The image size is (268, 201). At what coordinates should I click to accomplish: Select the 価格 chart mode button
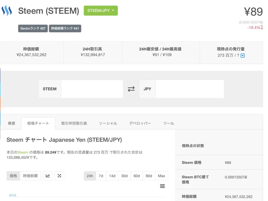click(x=13, y=176)
